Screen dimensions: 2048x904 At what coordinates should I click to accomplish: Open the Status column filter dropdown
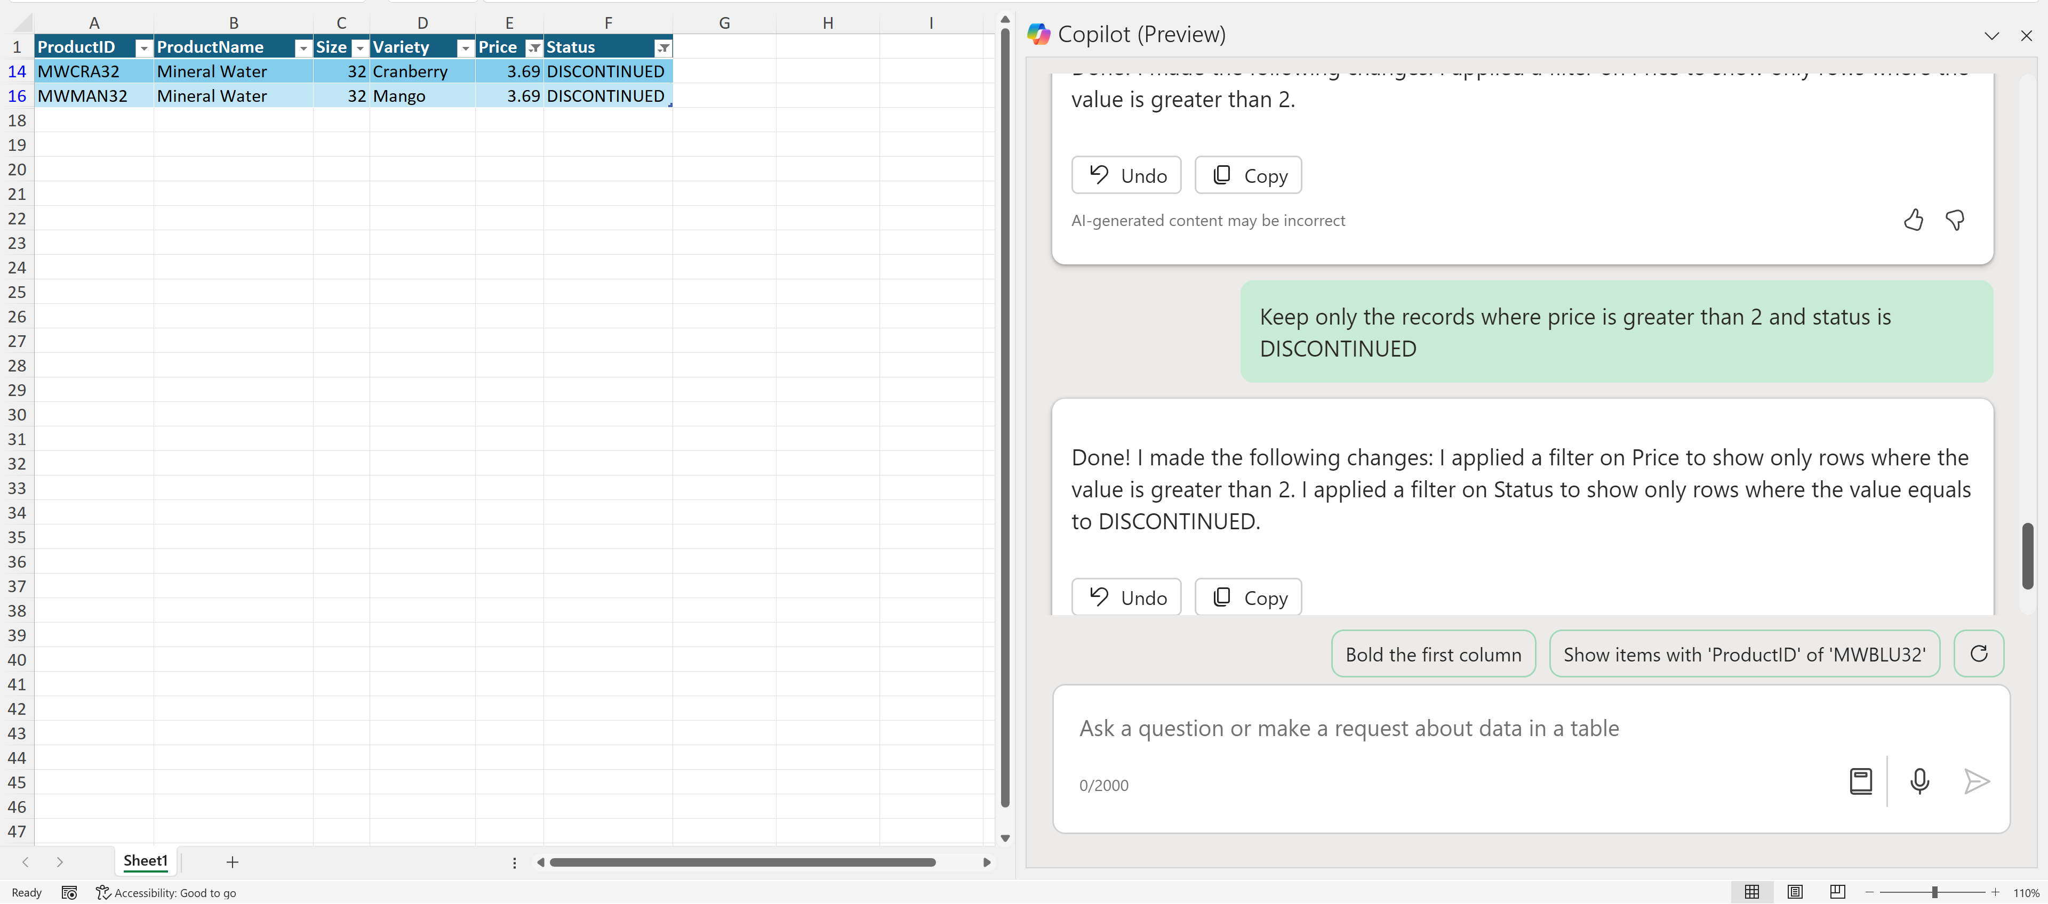[663, 49]
